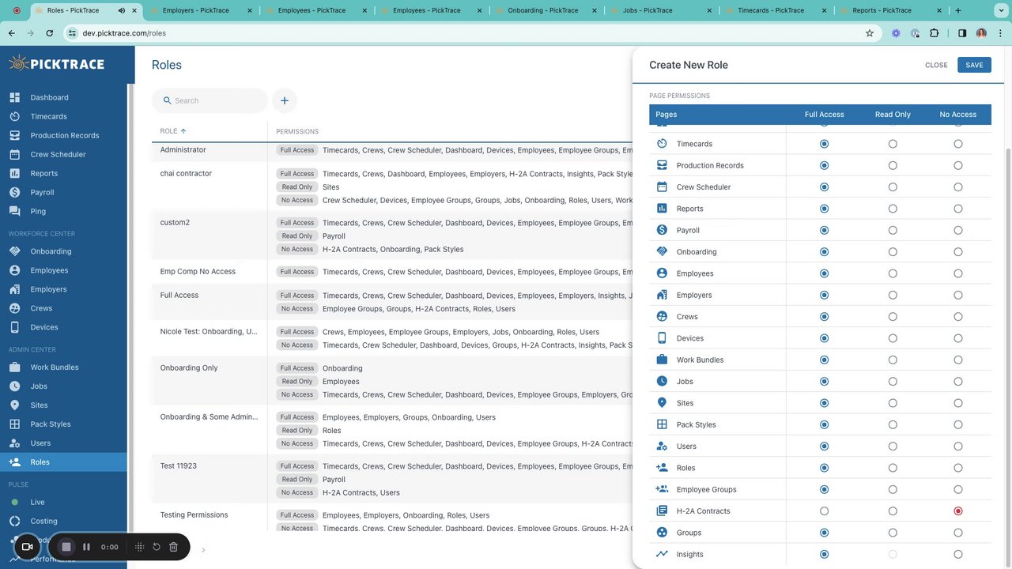
Task: Open a new browser tab
Action: [x=958, y=10]
